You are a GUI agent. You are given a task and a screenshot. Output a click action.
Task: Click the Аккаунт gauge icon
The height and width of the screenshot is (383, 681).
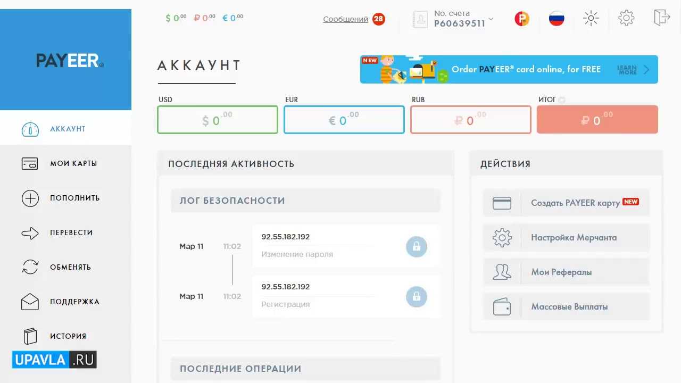pyautogui.click(x=30, y=129)
